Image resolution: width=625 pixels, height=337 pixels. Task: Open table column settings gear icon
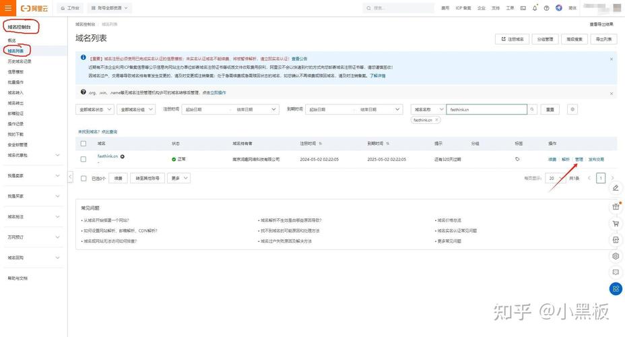(x=572, y=109)
